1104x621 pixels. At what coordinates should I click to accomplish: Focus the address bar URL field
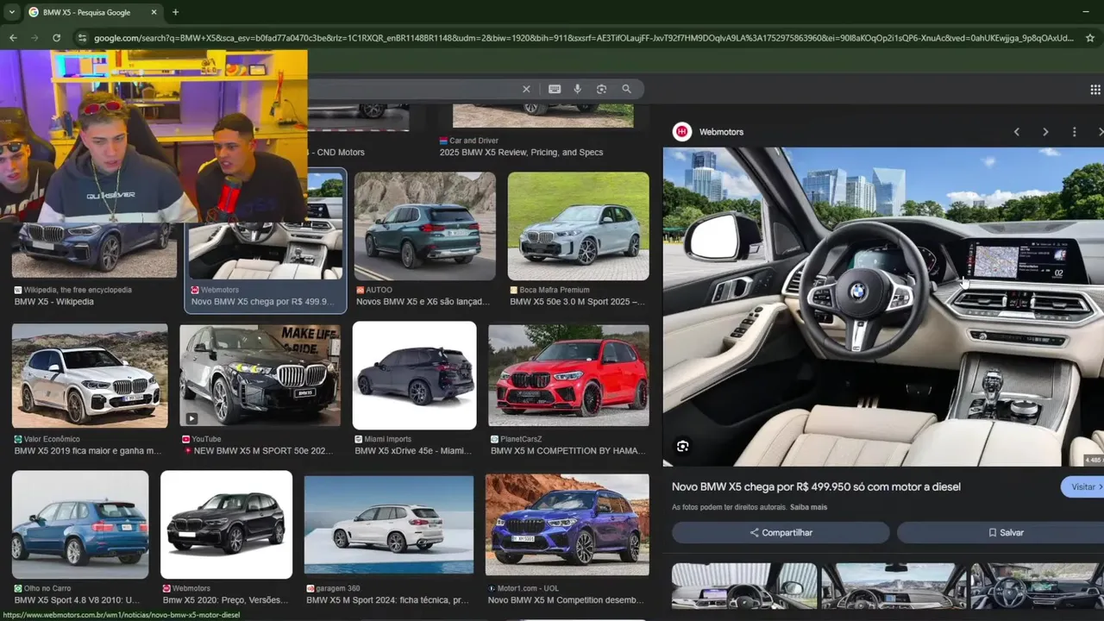tap(583, 38)
